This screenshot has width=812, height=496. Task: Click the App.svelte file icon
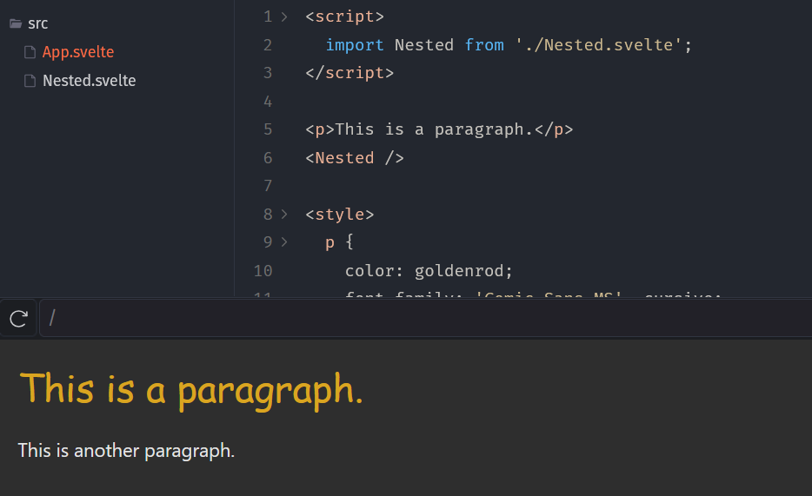[30, 52]
